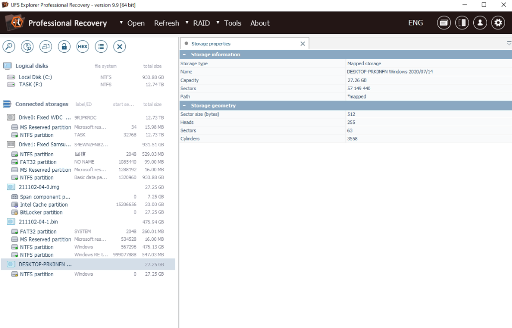The image size is (512, 328).
Task: Click the Drive1 Fixed Samsung disk icon
Action: pos(11,144)
